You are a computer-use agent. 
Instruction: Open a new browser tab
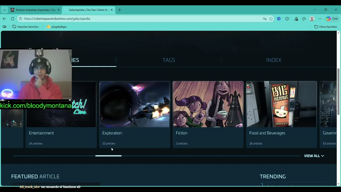120,10
